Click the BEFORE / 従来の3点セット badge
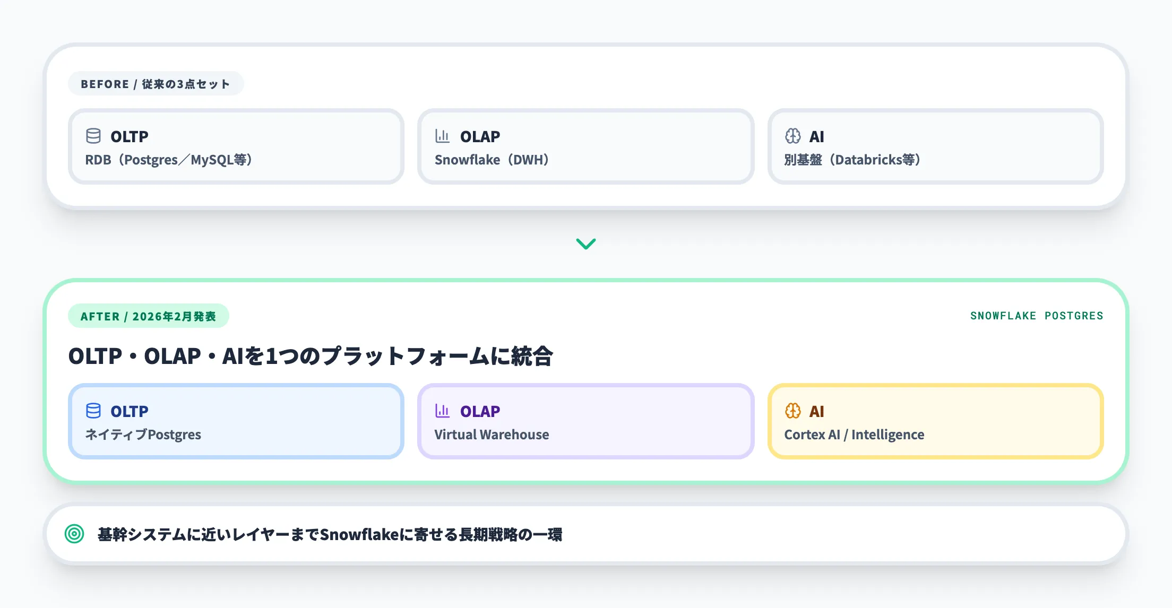Viewport: 1172px width, 608px height. click(x=156, y=84)
